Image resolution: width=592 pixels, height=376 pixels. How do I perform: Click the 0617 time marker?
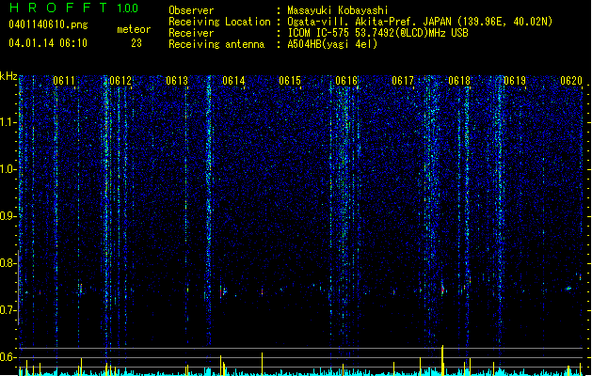point(403,81)
